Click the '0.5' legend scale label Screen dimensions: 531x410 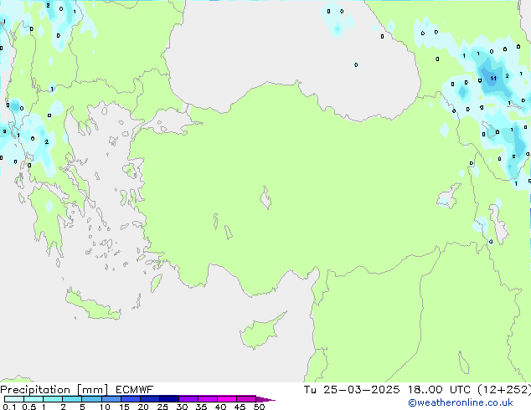[29, 407]
